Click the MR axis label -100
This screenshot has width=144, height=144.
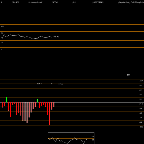coord(141,127)
